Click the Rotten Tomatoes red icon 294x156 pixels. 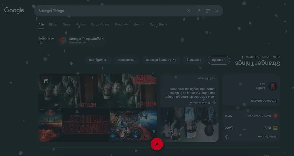pos(276,116)
